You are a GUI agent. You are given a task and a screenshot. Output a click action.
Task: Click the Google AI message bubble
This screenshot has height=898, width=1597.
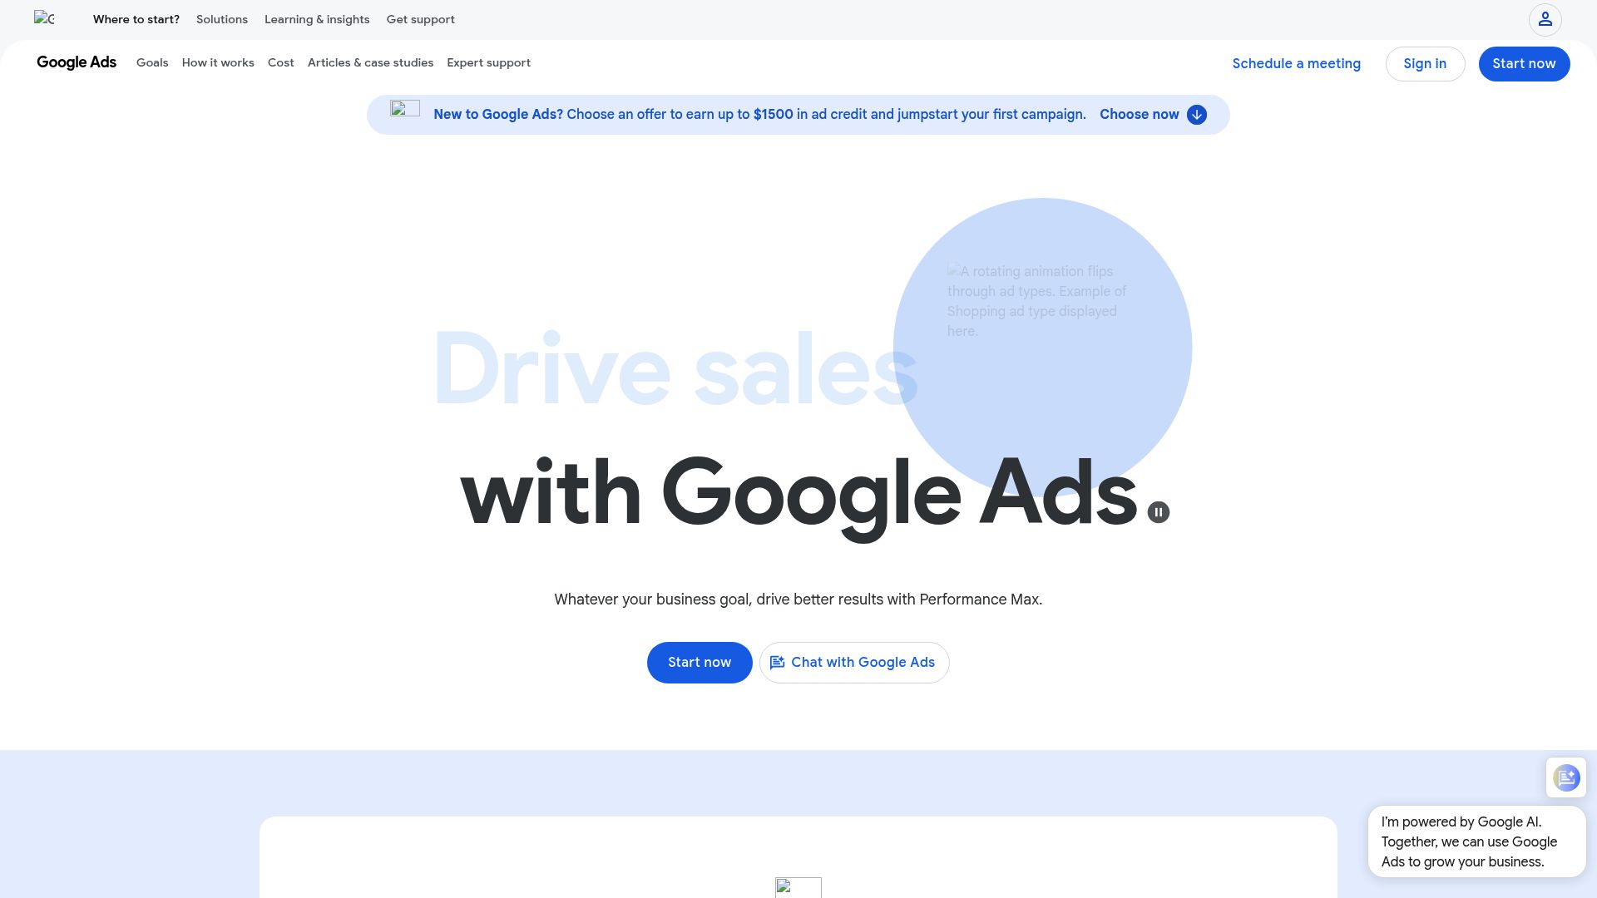coord(1476,841)
